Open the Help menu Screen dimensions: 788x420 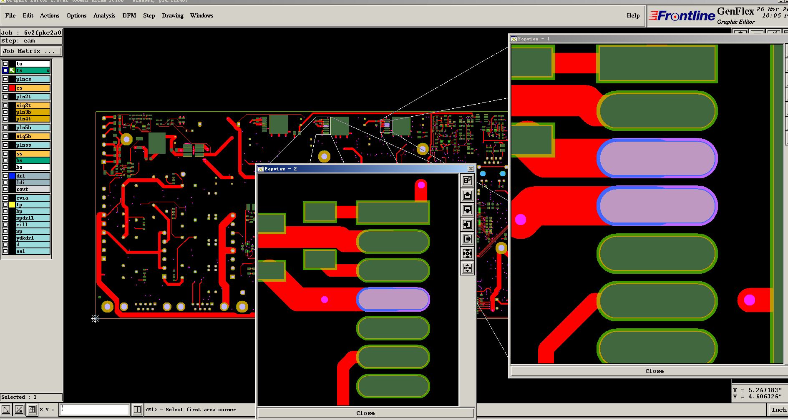[x=633, y=15]
